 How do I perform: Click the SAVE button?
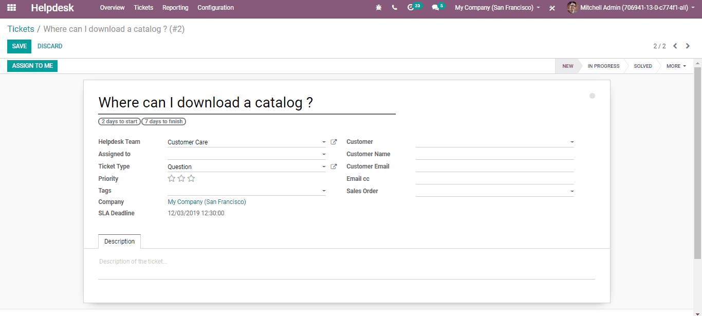pos(19,46)
